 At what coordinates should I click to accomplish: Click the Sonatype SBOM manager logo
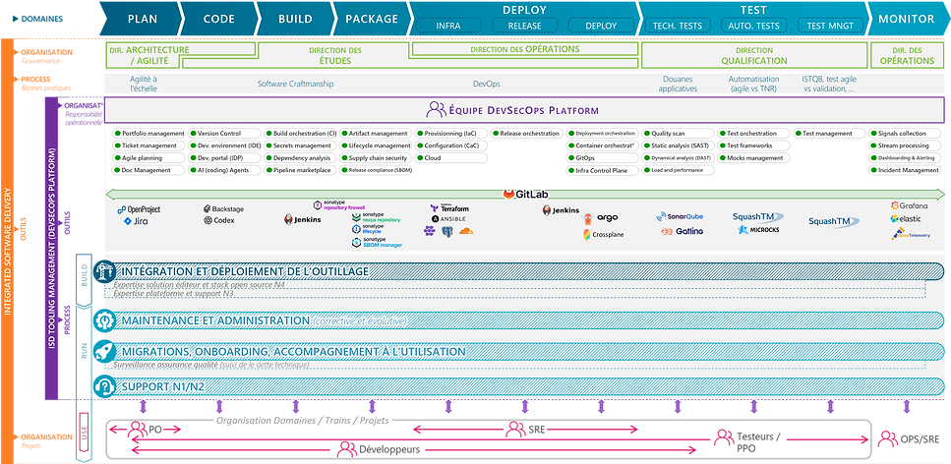[376, 243]
